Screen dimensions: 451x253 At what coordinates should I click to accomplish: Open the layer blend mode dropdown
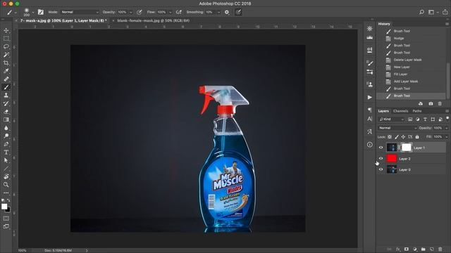click(397, 128)
